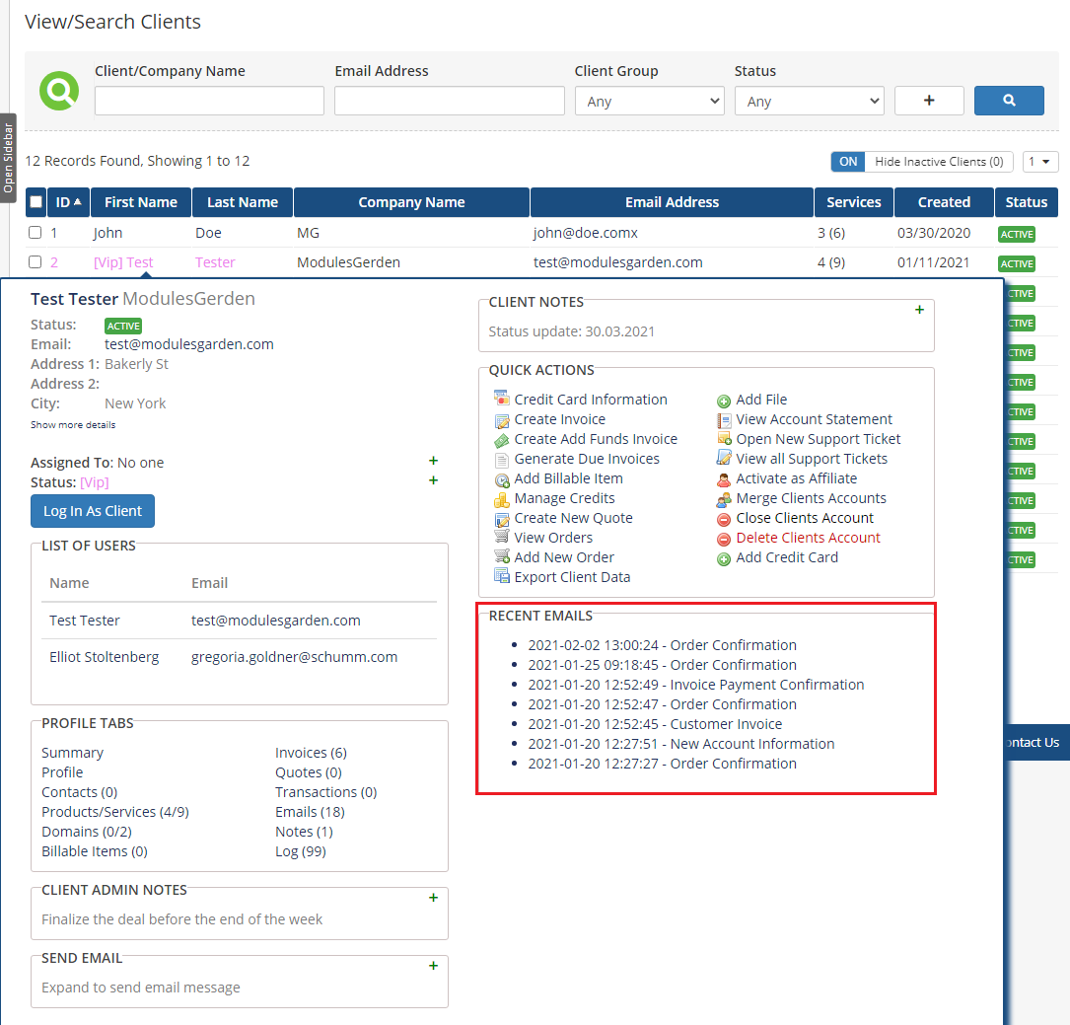The width and height of the screenshot is (1070, 1025).
Task: Open the Profile tab link
Action: pos(62,771)
